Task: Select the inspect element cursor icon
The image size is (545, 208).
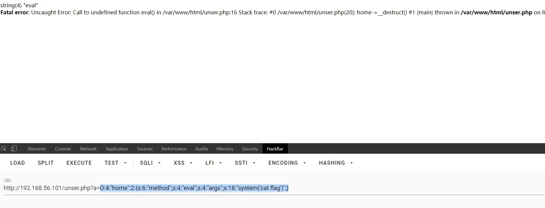Action: tap(4, 149)
